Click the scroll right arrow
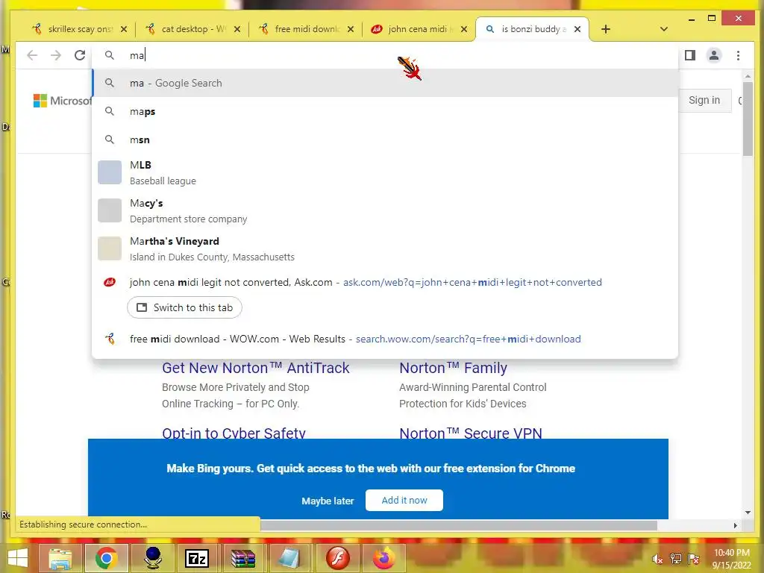This screenshot has width=764, height=573. [736, 526]
